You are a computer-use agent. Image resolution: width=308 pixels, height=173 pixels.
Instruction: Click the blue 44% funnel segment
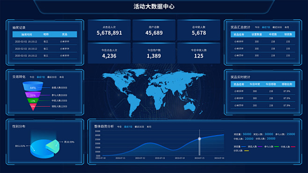[33, 86]
